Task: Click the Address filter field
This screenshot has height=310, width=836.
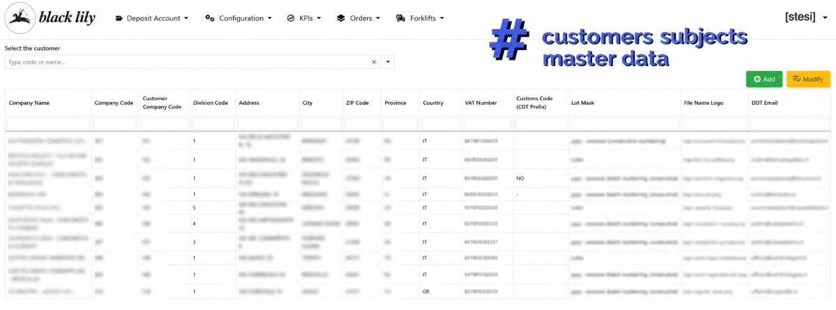Action: tap(267, 124)
